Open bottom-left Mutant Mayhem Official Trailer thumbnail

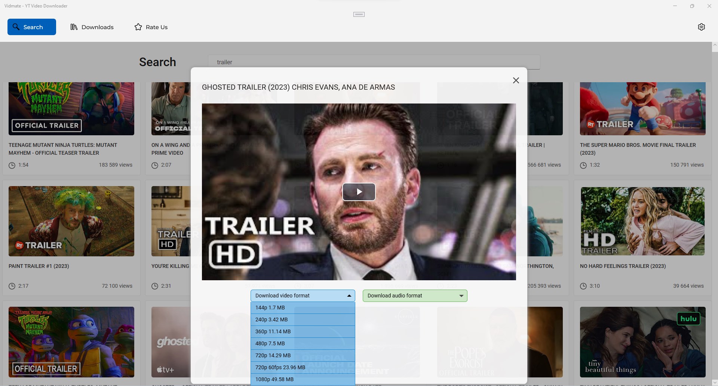pos(71,342)
